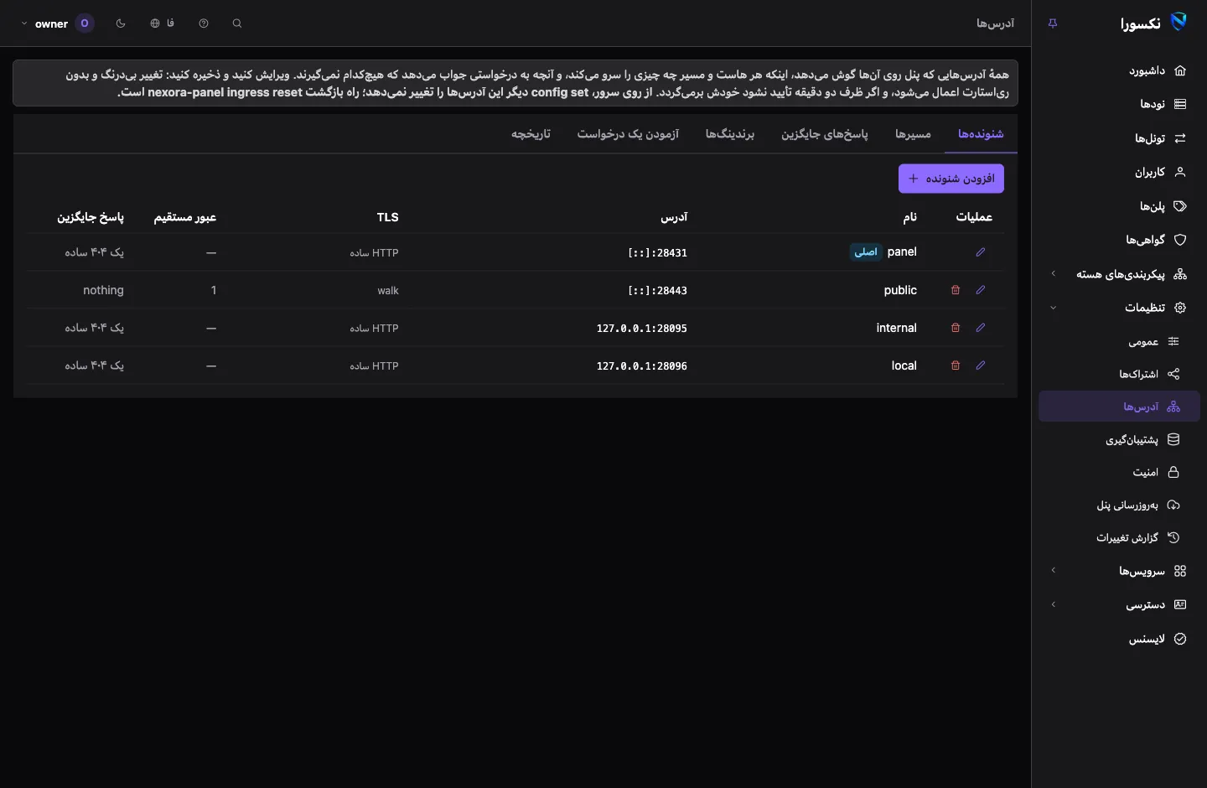Viewport: 1207px width, 788px height.
Task: Switch to the پاسخ‌های جایگزین tab
Action: [x=825, y=134]
